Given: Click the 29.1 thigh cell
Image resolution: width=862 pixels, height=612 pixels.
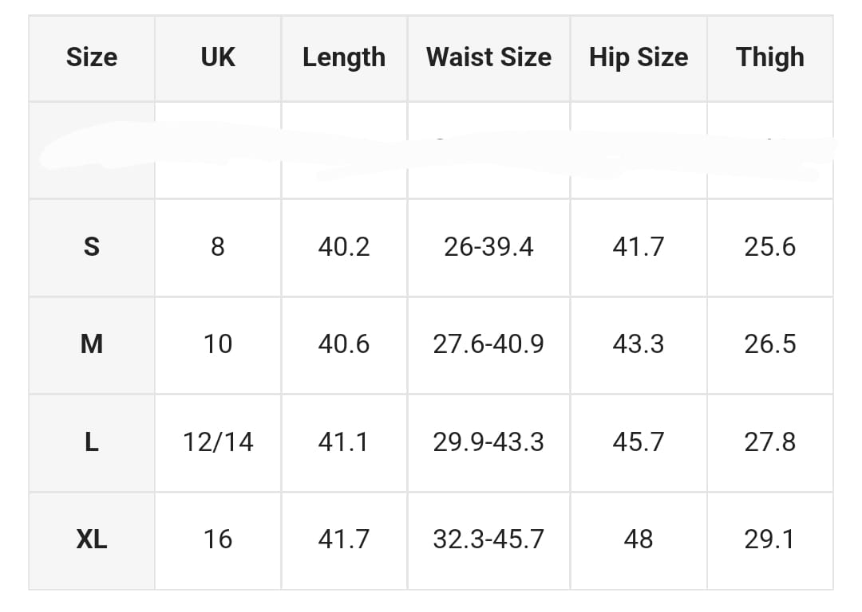Looking at the screenshot, I should (x=770, y=540).
